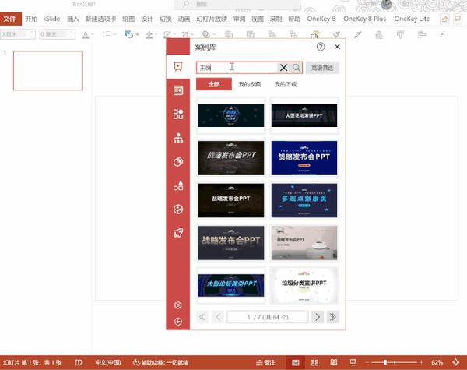Click the back arrow icon at sidebar bottom
The width and height of the screenshot is (467, 370).
pos(178,322)
